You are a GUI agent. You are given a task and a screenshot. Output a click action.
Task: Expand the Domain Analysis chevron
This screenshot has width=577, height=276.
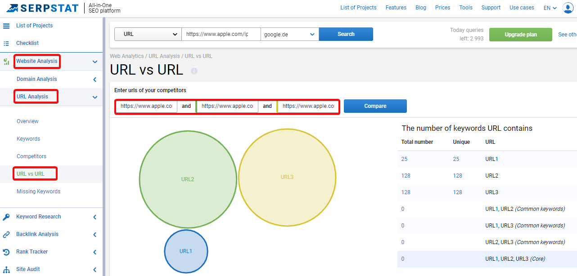point(95,80)
